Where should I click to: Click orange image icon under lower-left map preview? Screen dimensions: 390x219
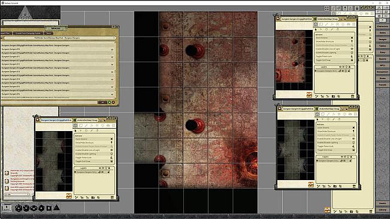pyautogui.click(x=69, y=196)
